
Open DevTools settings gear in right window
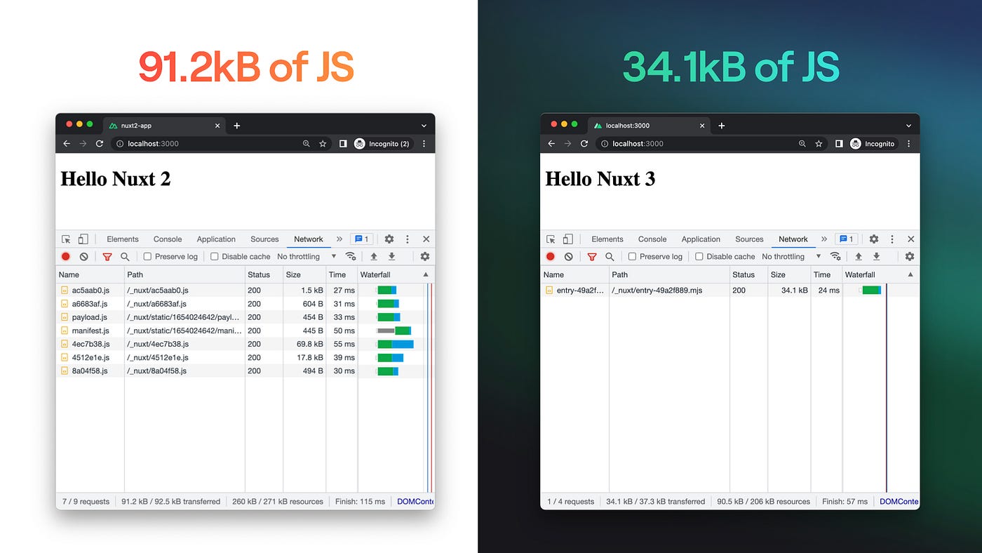tap(873, 239)
